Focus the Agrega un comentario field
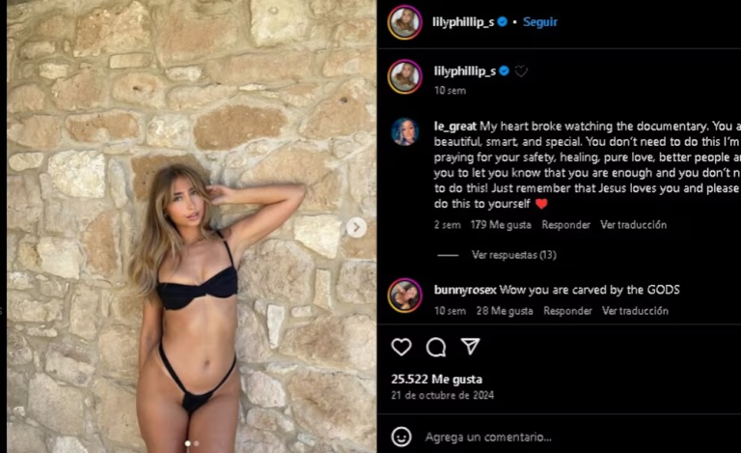Screen dimensions: 741x453 [488, 437]
